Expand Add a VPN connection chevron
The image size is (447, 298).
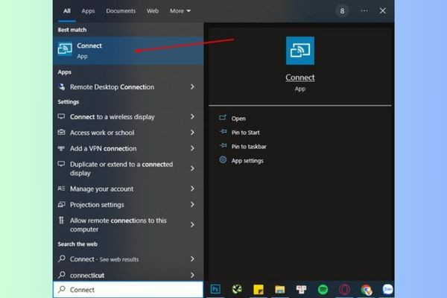192,148
